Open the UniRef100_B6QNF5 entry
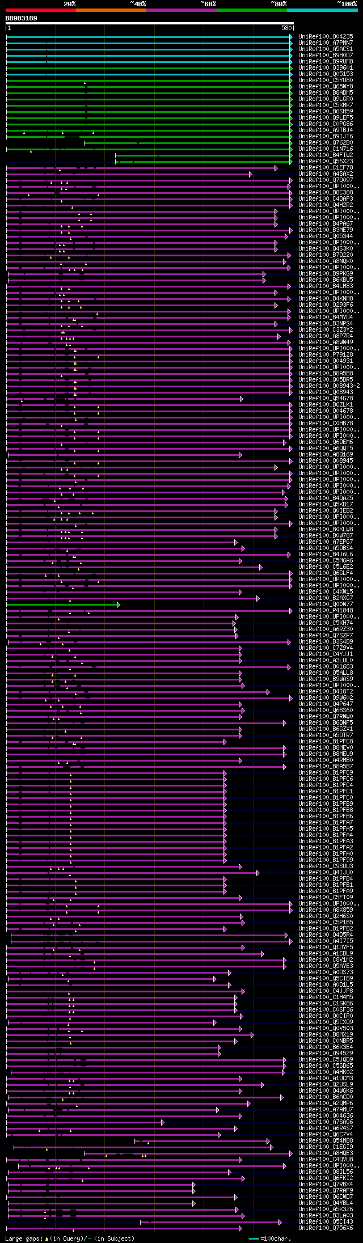The height and width of the screenshot is (1243, 363). (326, 722)
